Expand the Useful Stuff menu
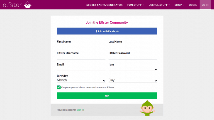 tap(159, 5)
